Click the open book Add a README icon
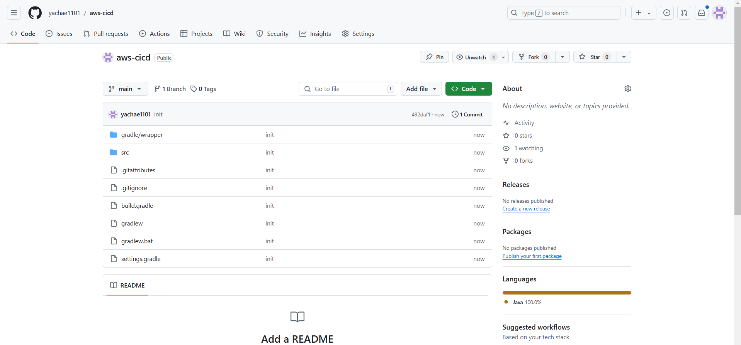The height and width of the screenshot is (345, 741). [x=297, y=317]
